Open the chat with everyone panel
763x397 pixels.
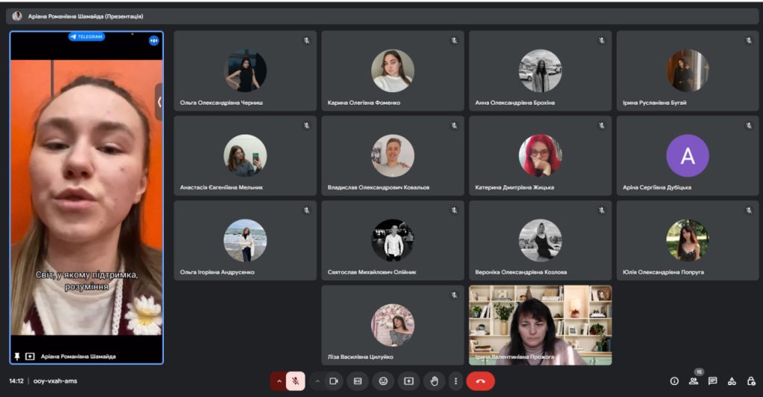tap(713, 381)
